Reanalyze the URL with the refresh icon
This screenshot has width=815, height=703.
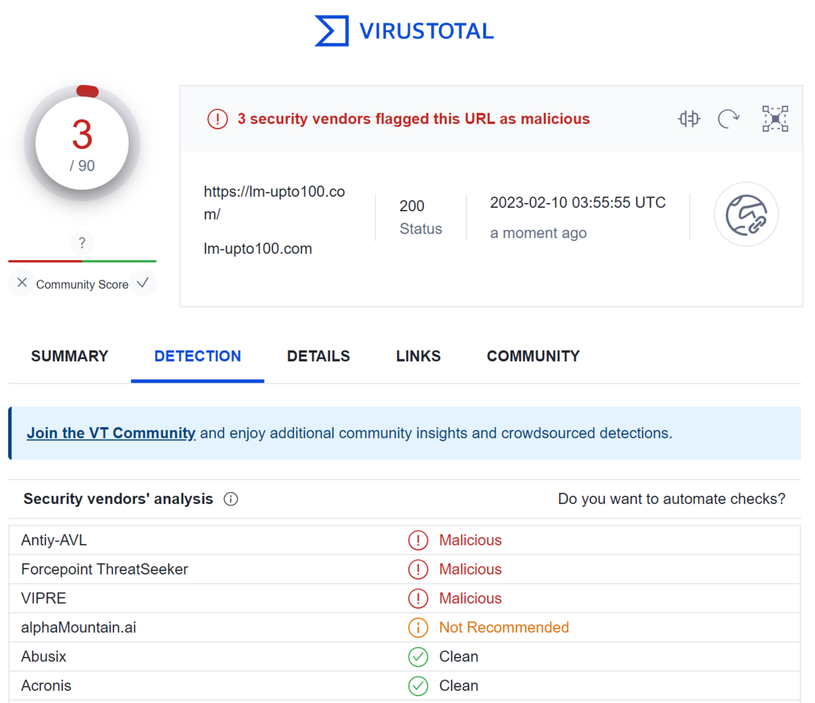click(x=729, y=119)
